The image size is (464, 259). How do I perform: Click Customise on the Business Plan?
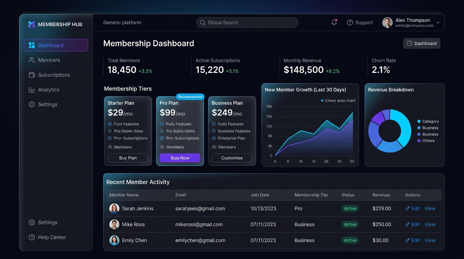click(x=232, y=158)
